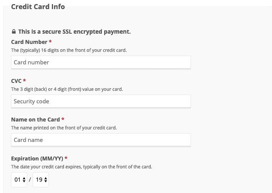
Task: Click the padlock SSL secure icon
Action: point(14,31)
